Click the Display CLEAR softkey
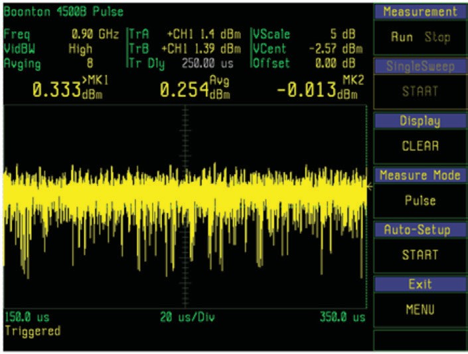This screenshot has width=468, height=354. coord(420,146)
